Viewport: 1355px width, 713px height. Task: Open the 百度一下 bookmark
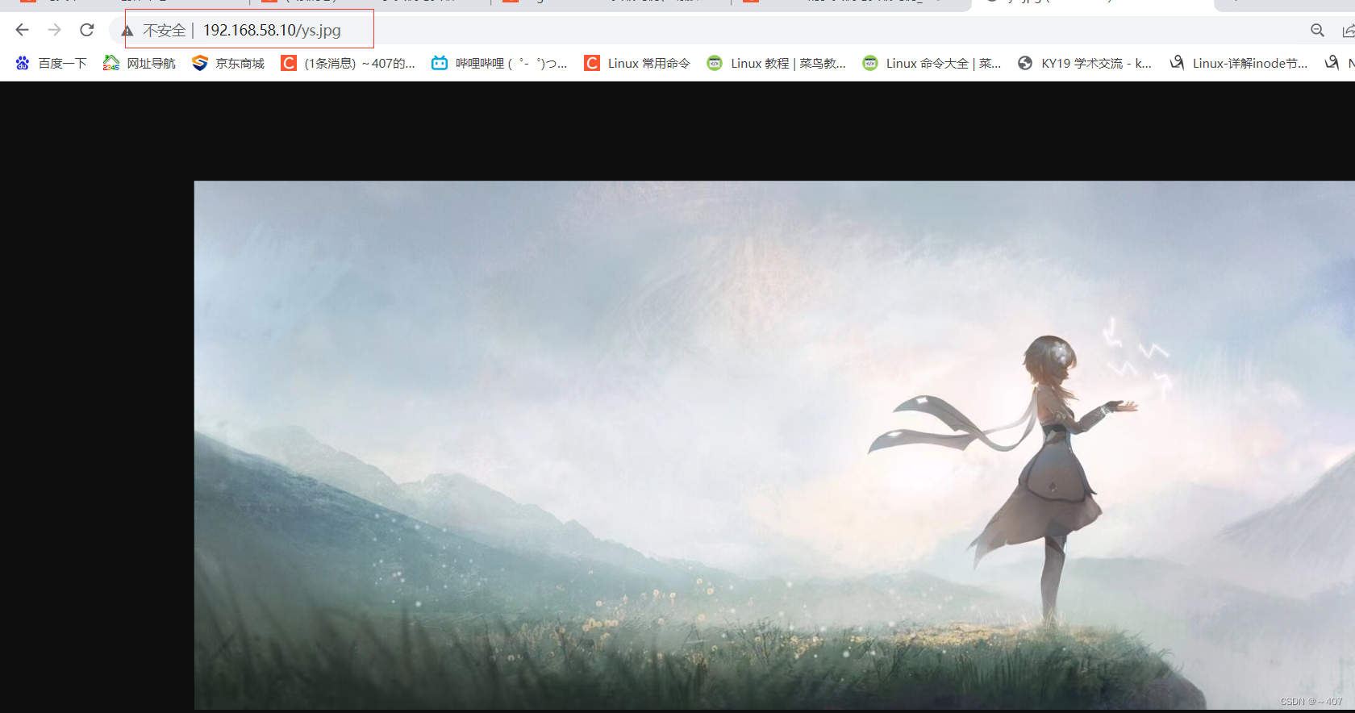[51, 63]
